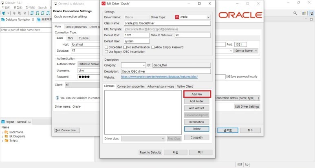The width and height of the screenshot is (315, 168).
Task: Expand the Scripts tree node
Action: click(x=2, y=141)
